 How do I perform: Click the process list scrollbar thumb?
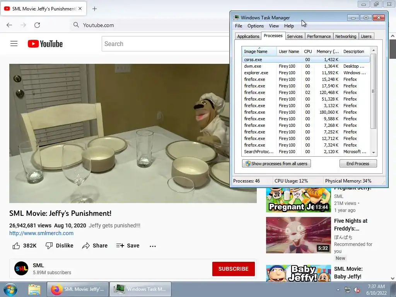[x=374, y=91]
